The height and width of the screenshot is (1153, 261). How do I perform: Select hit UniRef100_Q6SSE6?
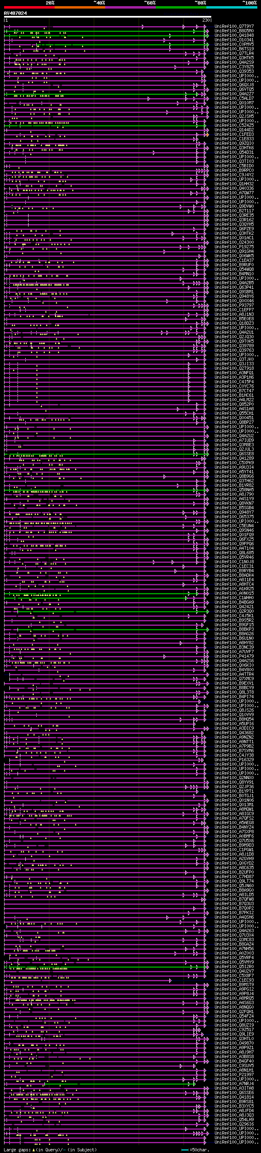pyautogui.click(x=234, y=1092)
